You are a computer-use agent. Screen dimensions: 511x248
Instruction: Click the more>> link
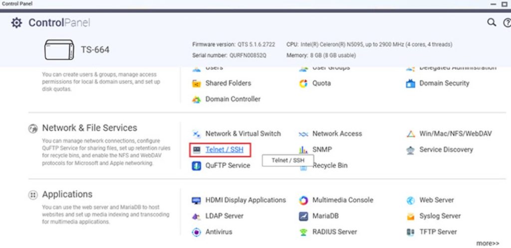point(488,244)
